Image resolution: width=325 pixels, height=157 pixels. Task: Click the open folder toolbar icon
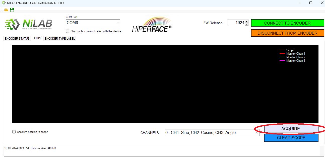[x=6, y=10]
